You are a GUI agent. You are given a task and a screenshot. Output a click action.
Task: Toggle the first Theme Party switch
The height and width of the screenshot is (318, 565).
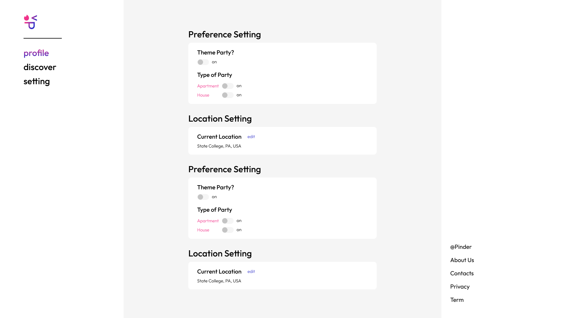click(203, 62)
